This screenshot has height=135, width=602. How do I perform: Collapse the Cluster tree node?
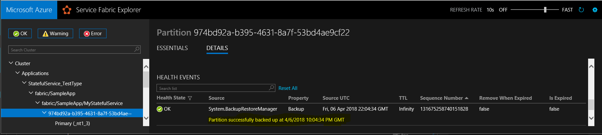tap(11, 63)
